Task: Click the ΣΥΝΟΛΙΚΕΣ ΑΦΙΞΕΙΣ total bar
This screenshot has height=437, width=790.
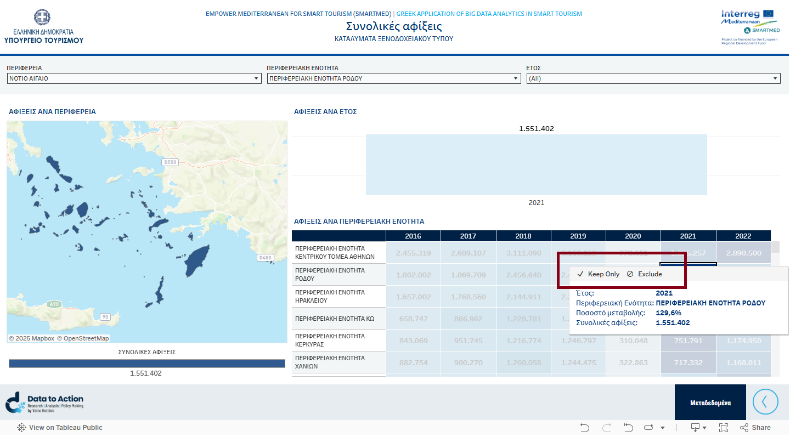Action: [146, 364]
